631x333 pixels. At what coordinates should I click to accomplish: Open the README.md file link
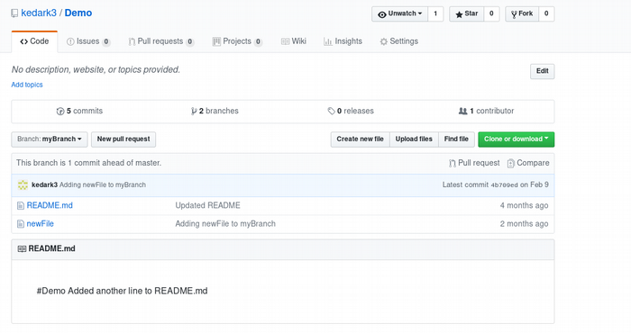click(50, 206)
